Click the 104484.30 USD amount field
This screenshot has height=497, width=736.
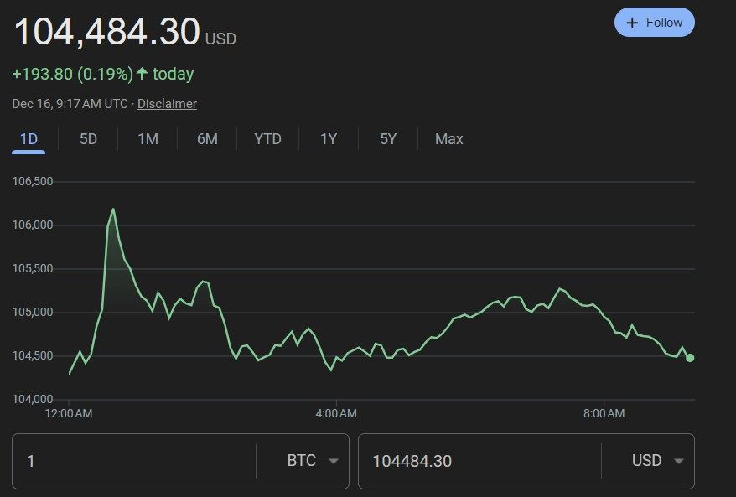478,461
